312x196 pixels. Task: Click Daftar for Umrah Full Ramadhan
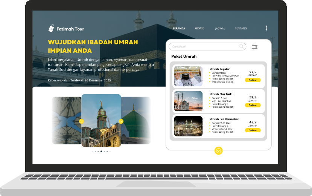(253, 130)
